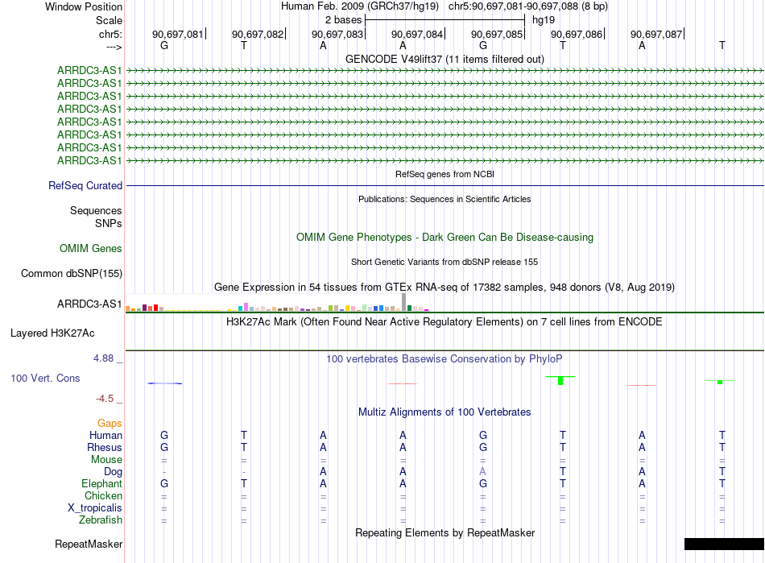Click the 4.88 upper scale value
Screen dimensions: 765x563
click(103, 358)
